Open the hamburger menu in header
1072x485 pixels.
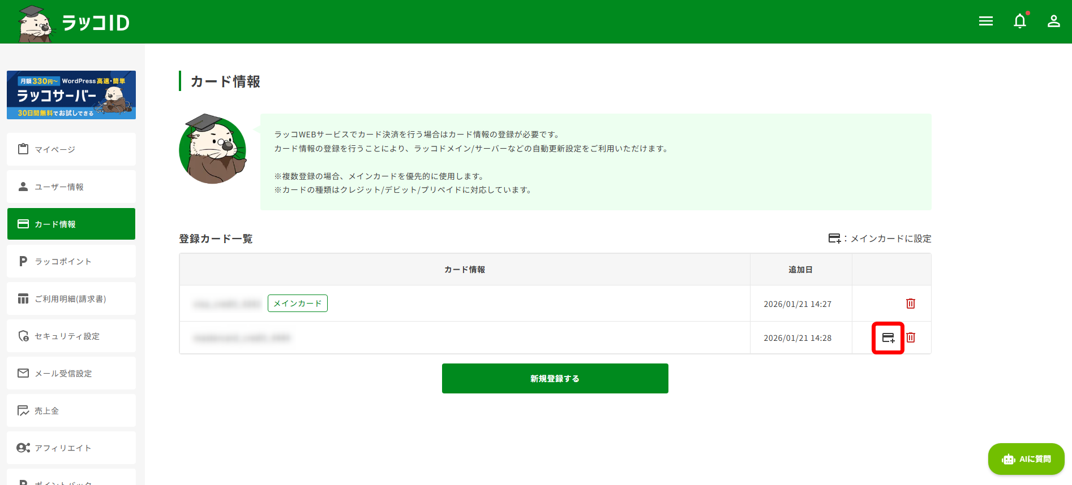[x=986, y=21]
